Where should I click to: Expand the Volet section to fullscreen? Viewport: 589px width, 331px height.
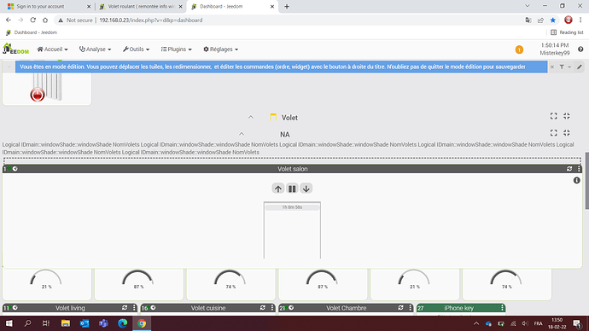554,116
